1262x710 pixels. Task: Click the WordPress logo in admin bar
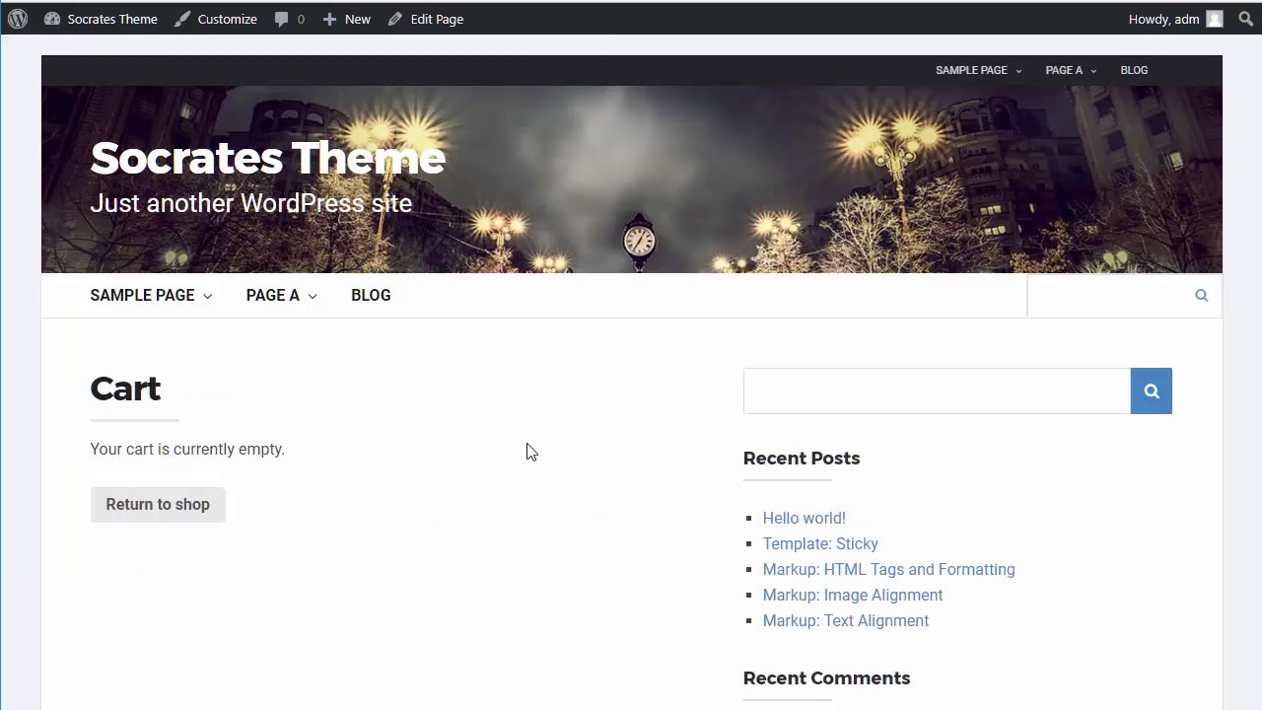point(18,19)
